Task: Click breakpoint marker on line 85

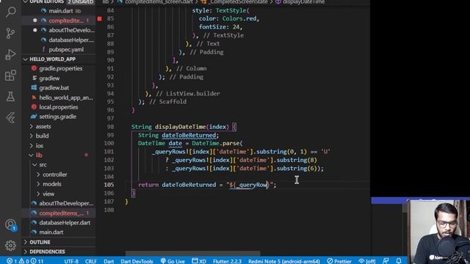Action: pyautogui.click(x=100, y=18)
